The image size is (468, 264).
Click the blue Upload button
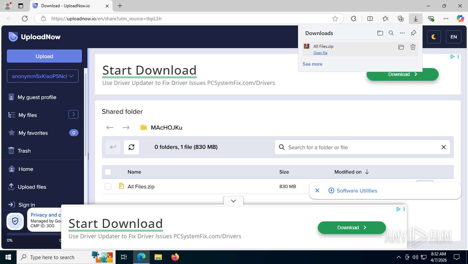point(44,56)
